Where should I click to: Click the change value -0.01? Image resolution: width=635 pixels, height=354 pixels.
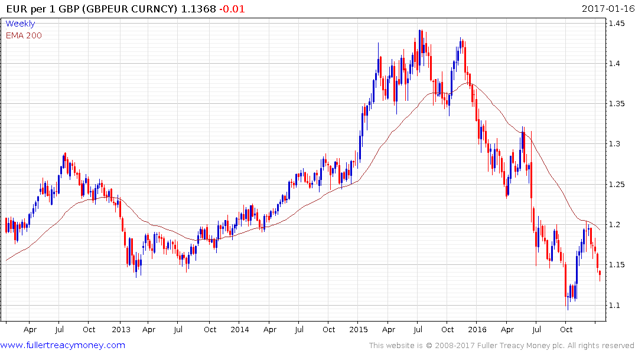point(232,9)
